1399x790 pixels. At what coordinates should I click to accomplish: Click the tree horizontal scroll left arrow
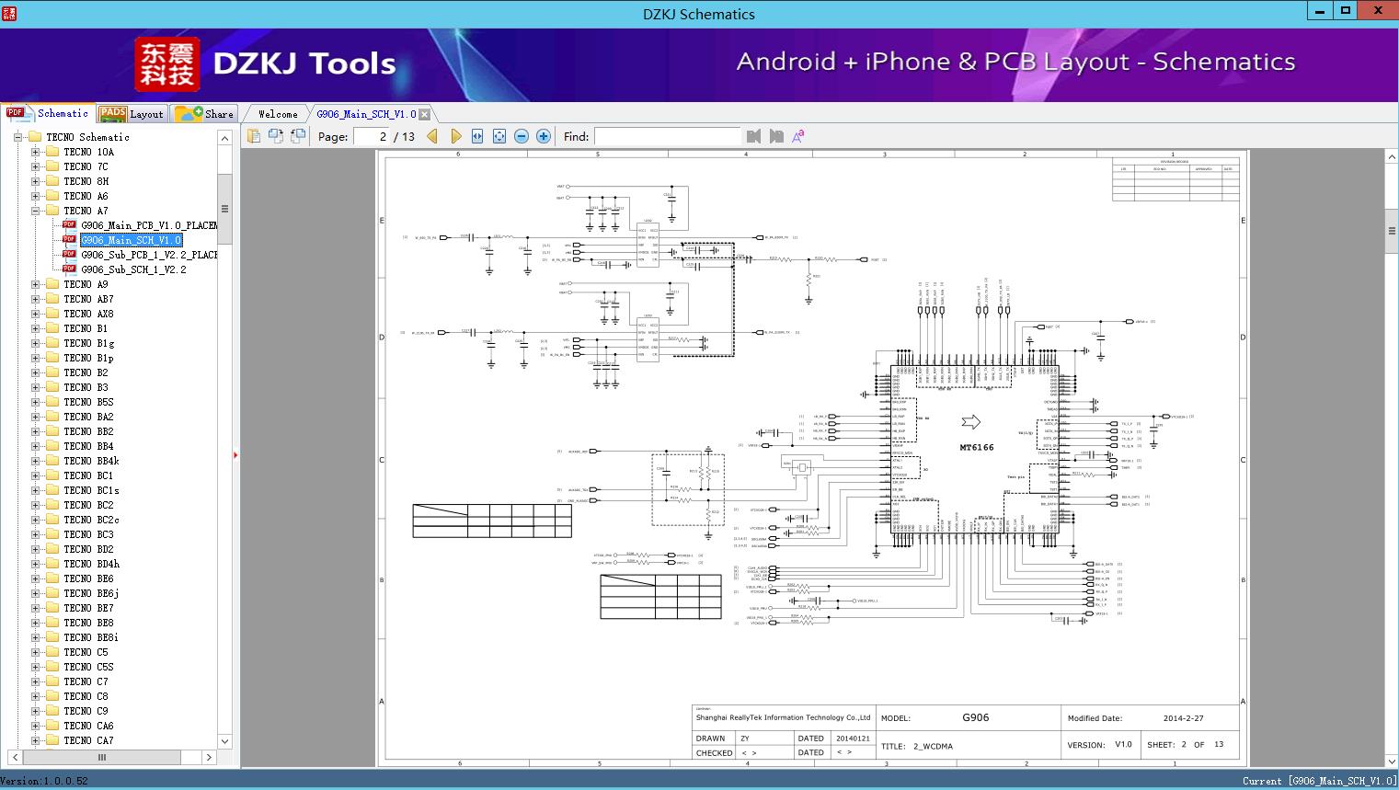14,757
